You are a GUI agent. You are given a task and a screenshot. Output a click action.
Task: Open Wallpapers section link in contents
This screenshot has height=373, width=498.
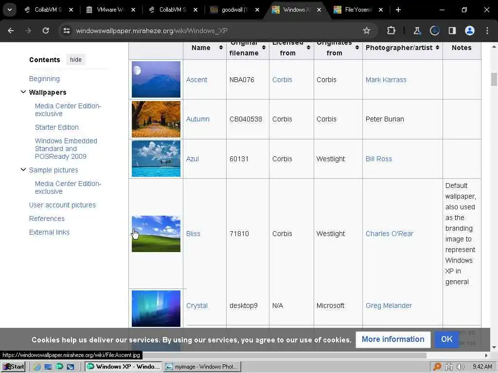pos(48,92)
